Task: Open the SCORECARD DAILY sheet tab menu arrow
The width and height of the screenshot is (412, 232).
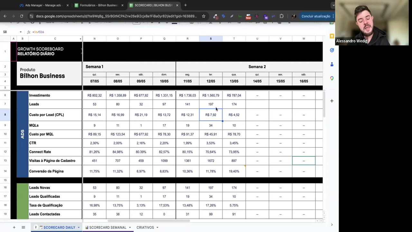Action: click(x=79, y=227)
